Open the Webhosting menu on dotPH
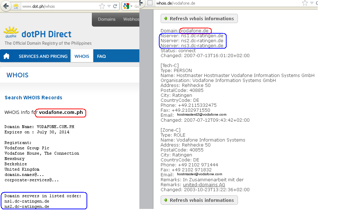The image size is (339, 210). (x=131, y=19)
